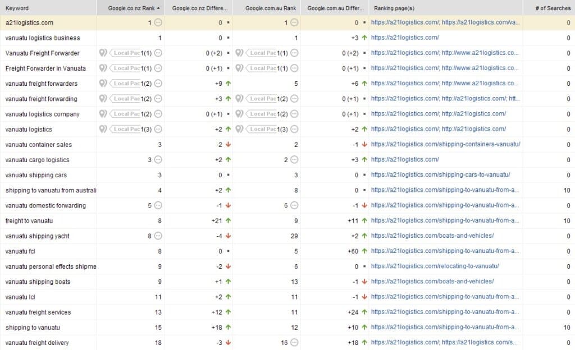Screen dimensions: 575x350
Task: Open AU details circle icon for vanuatu freight delivery
Action: [x=294, y=343]
